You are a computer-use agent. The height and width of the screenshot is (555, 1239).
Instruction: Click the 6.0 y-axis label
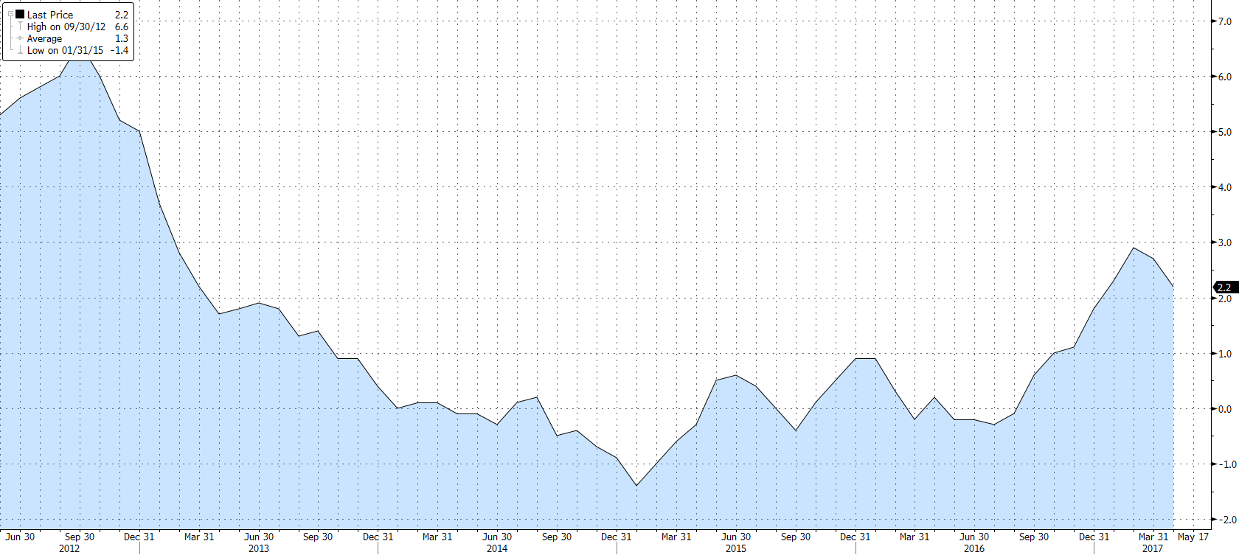pyautogui.click(x=1224, y=77)
